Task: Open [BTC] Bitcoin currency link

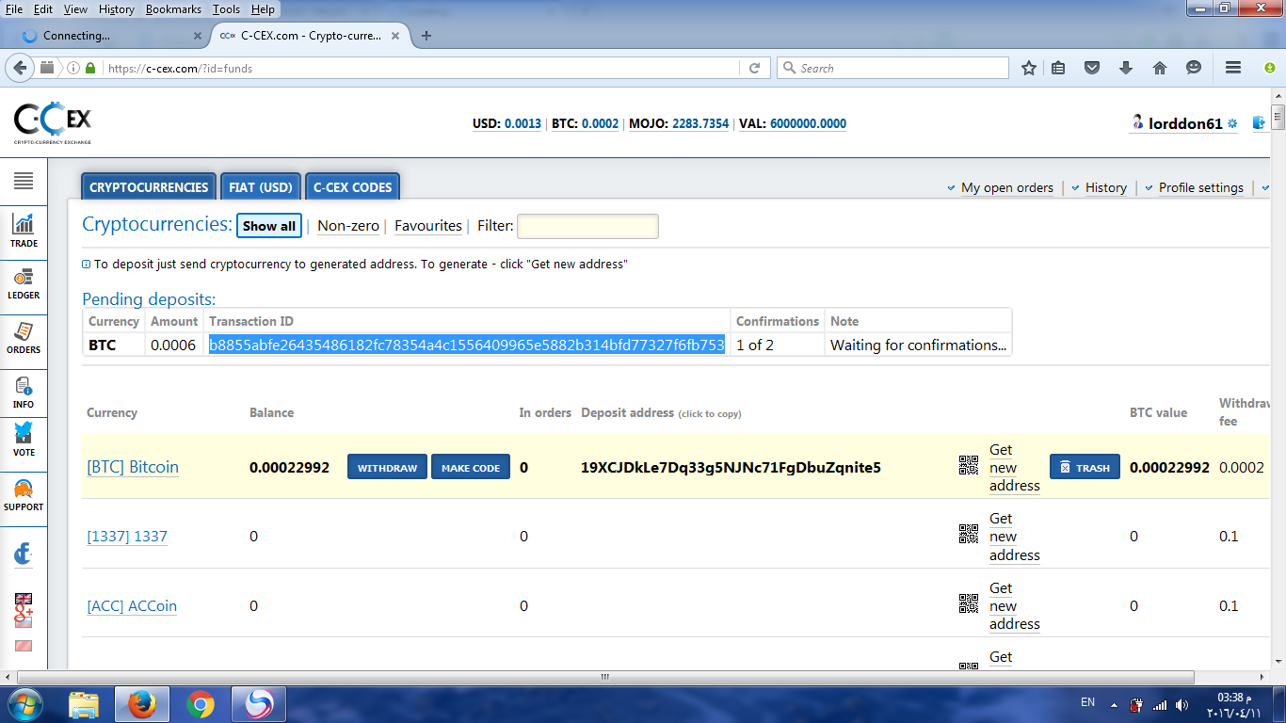Action: click(133, 467)
